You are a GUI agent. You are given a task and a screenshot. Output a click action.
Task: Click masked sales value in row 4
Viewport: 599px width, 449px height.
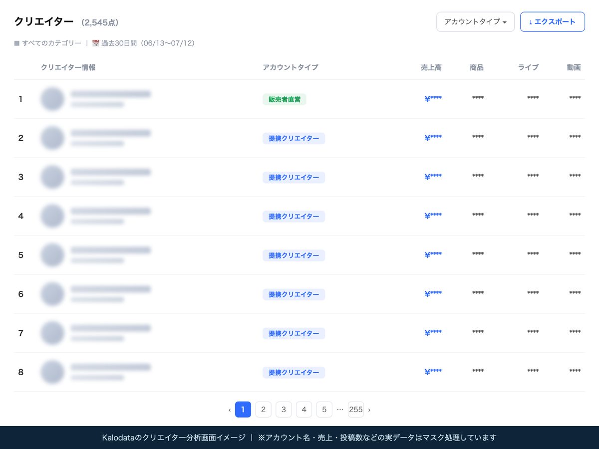(433, 216)
